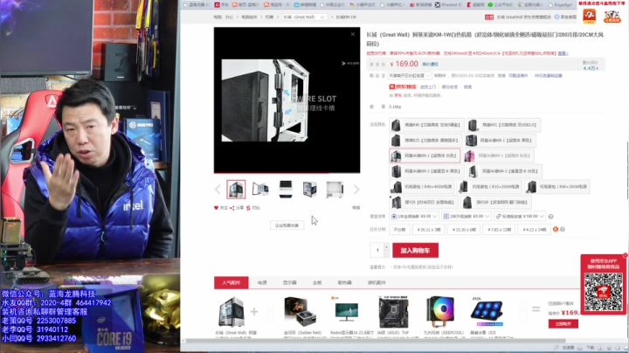Play the product video with play icon
Screen dimensions: 629x353
click(343, 64)
